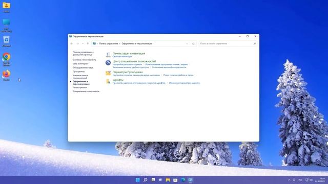Select Оформление и персонализация in sidebar

tap(81, 83)
